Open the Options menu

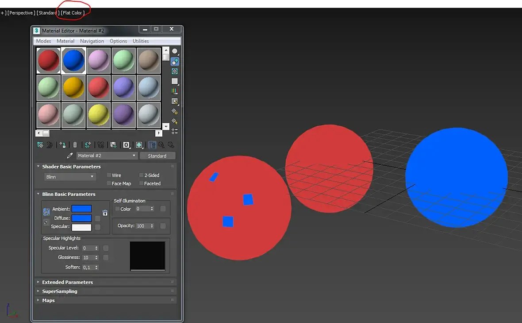coord(118,41)
